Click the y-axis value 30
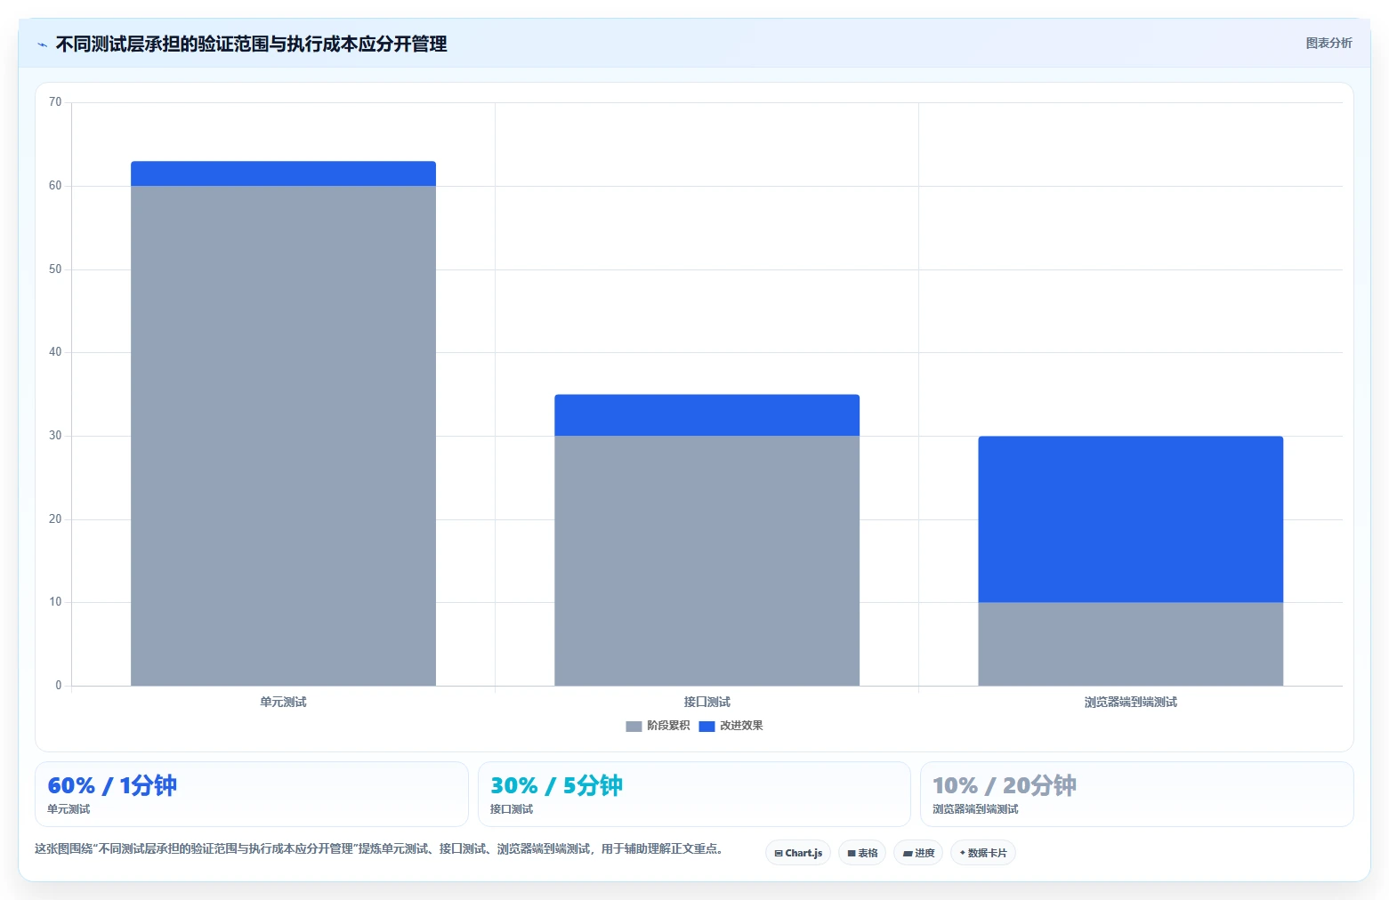1389x900 pixels. [x=55, y=436]
